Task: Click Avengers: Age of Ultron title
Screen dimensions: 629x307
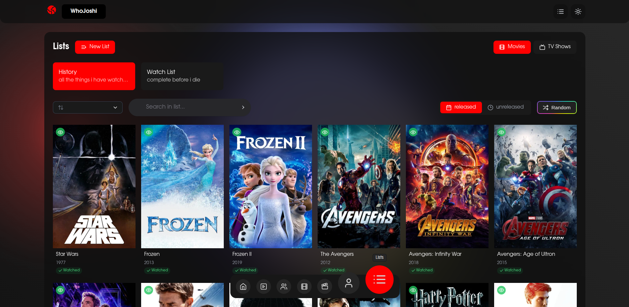Action: tap(526, 254)
